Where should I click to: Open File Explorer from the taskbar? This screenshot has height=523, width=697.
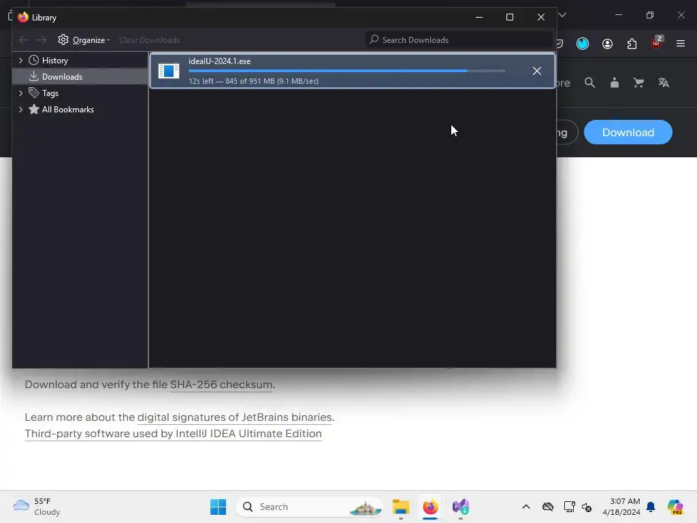coord(400,507)
